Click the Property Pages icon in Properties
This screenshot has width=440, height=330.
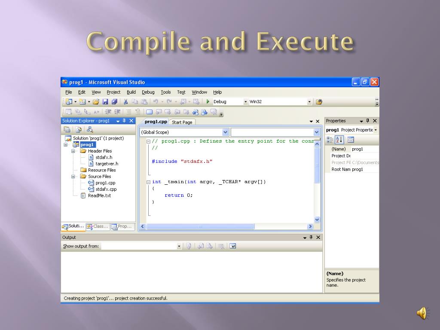tap(351, 140)
